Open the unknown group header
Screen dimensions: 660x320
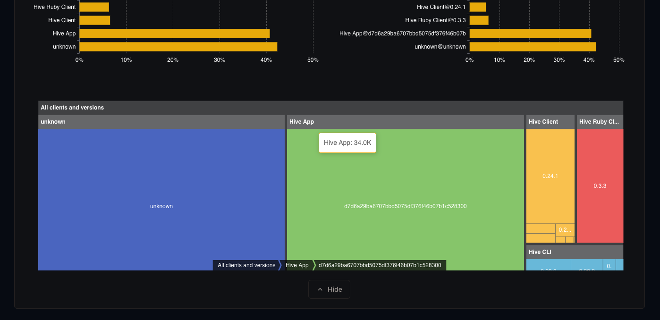(53, 122)
